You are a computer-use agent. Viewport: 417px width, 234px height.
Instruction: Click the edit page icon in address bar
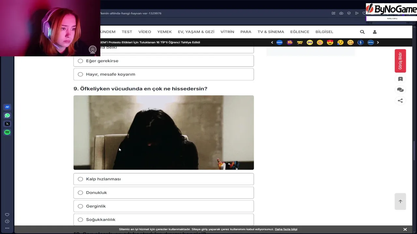pyautogui.click(x=333, y=13)
